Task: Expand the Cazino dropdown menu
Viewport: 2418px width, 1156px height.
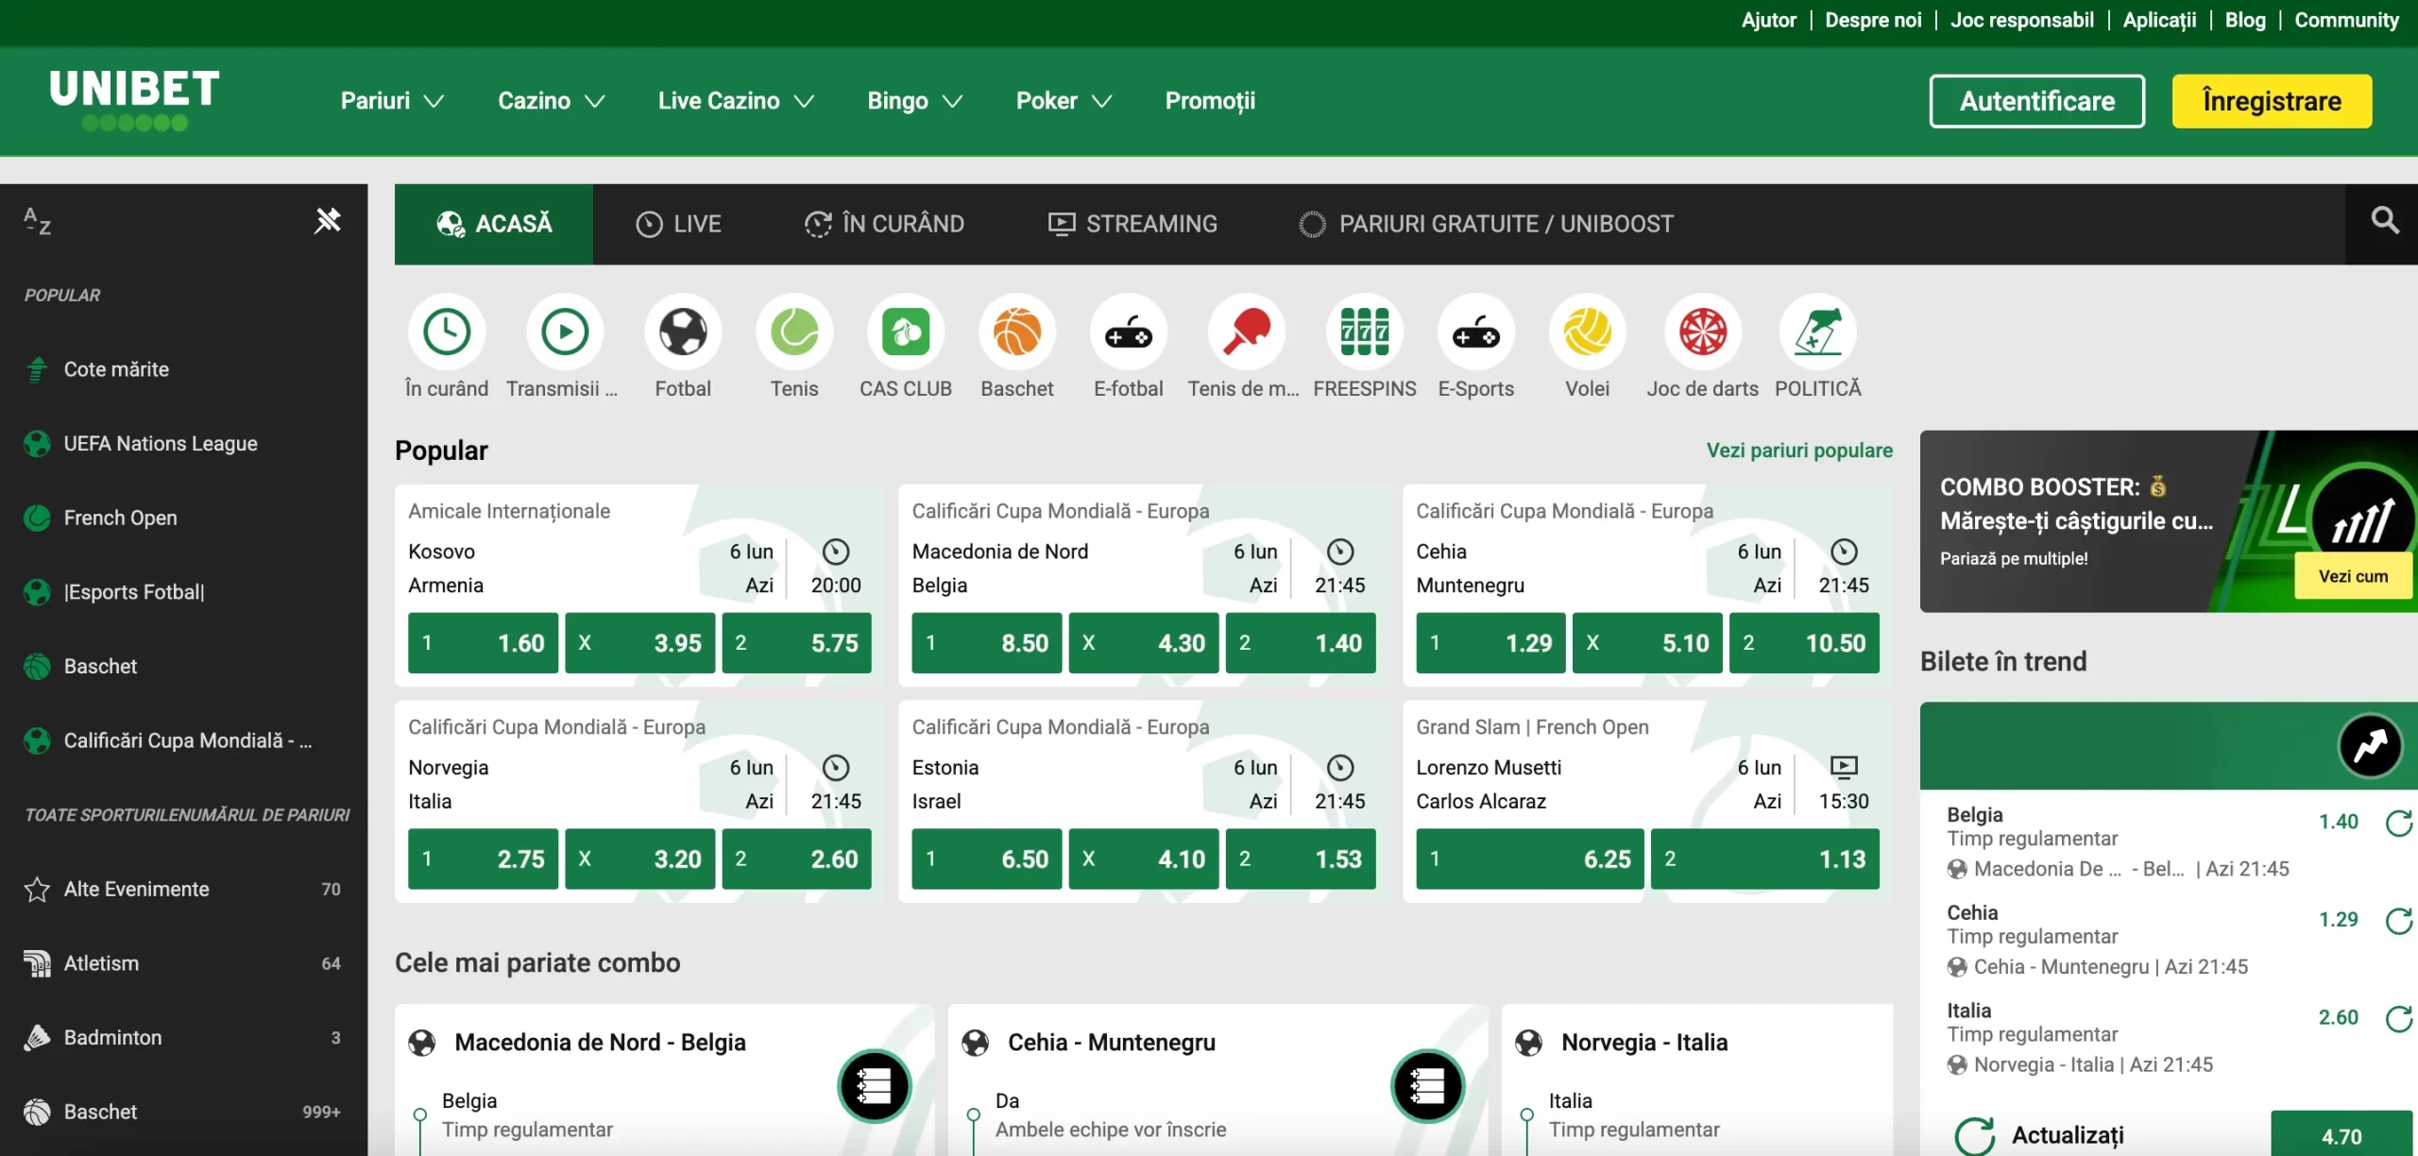Action: [552, 100]
